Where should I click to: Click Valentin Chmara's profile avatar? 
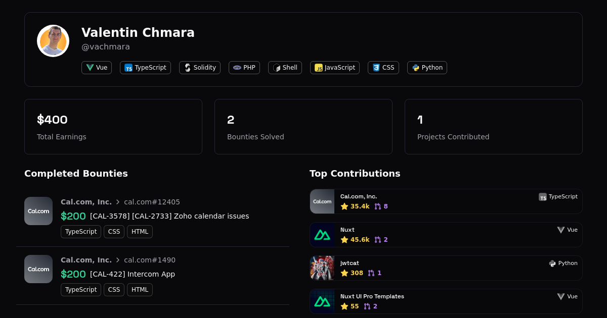pyautogui.click(x=53, y=41)
